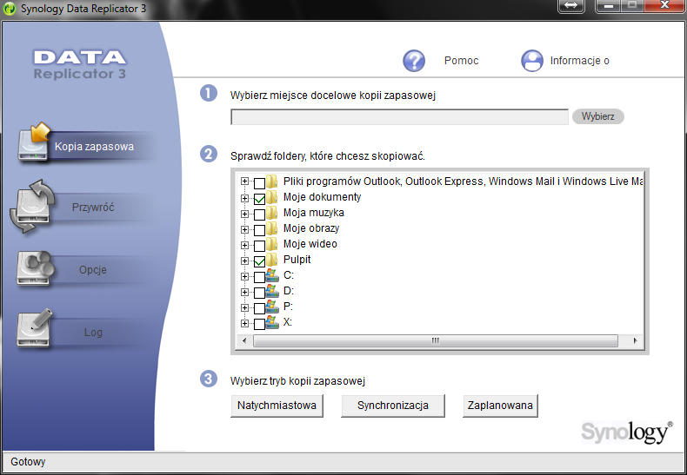Expand the Moje dokumenty tree node
Viewport: 687px width, 475px height.
tap(244, 199)
